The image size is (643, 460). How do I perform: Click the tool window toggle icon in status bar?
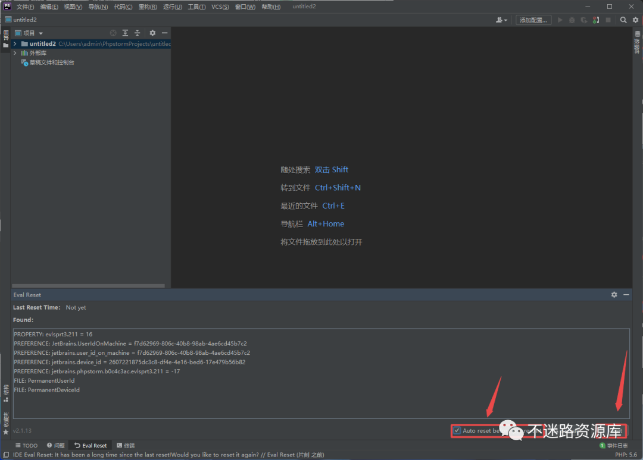[x=6, y=455]
